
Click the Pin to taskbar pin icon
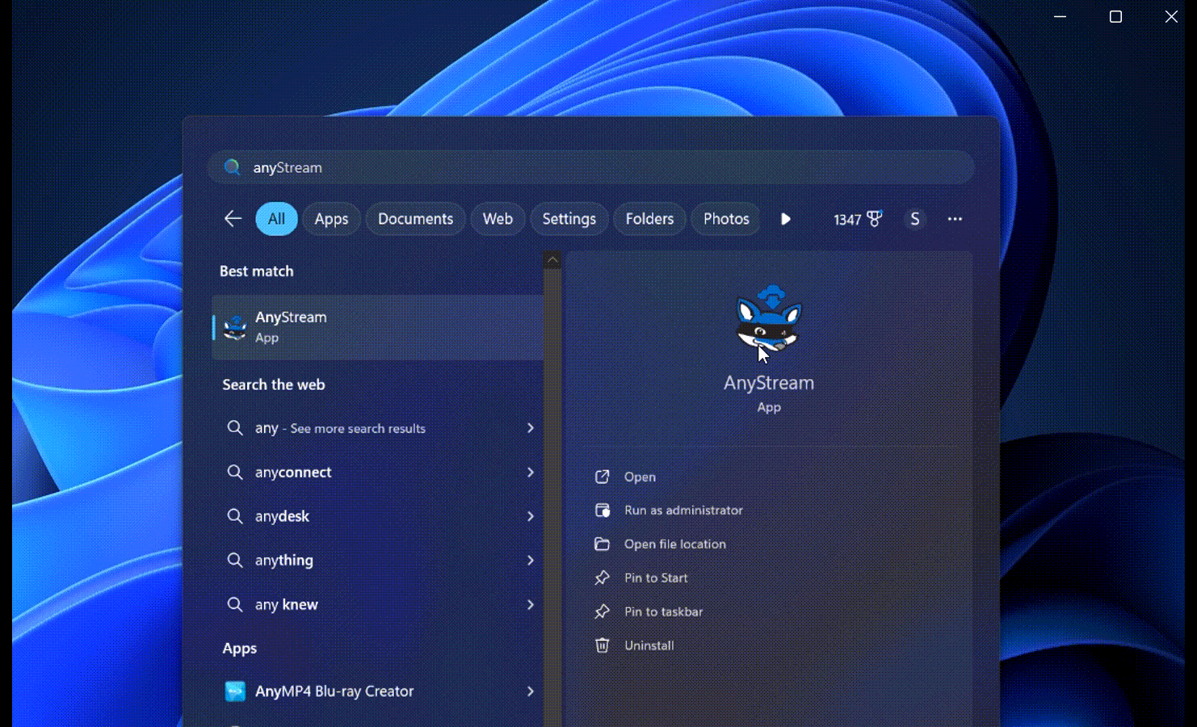pyautogui.click(x=602, y=612)
